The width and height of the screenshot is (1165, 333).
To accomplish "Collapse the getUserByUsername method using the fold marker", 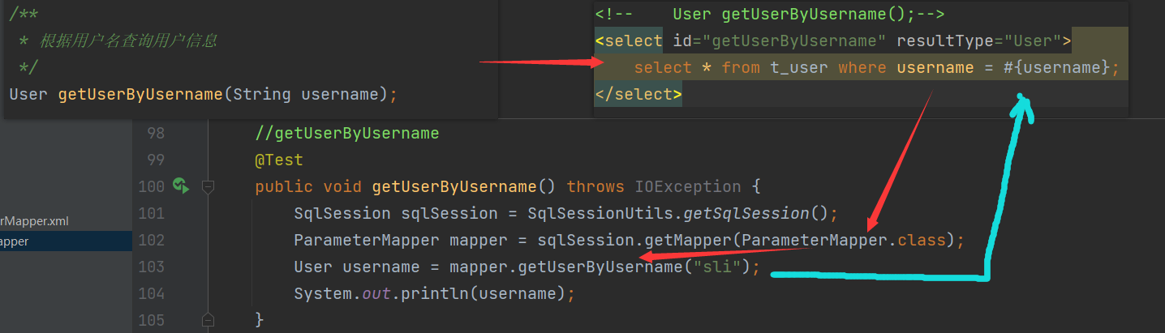I will coord(208,186).
